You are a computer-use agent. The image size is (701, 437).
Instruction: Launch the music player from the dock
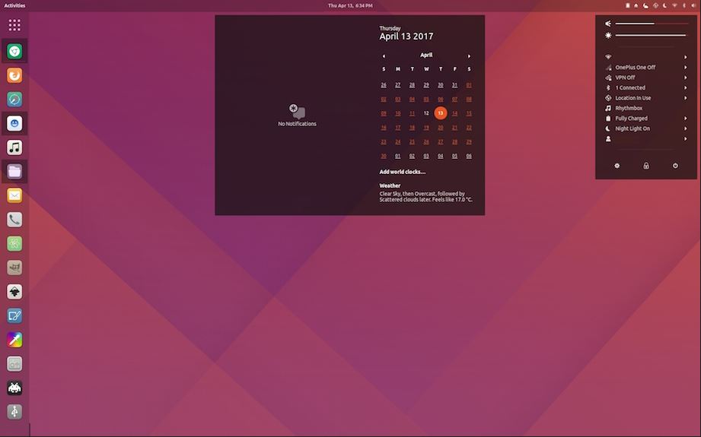point(14,147)
